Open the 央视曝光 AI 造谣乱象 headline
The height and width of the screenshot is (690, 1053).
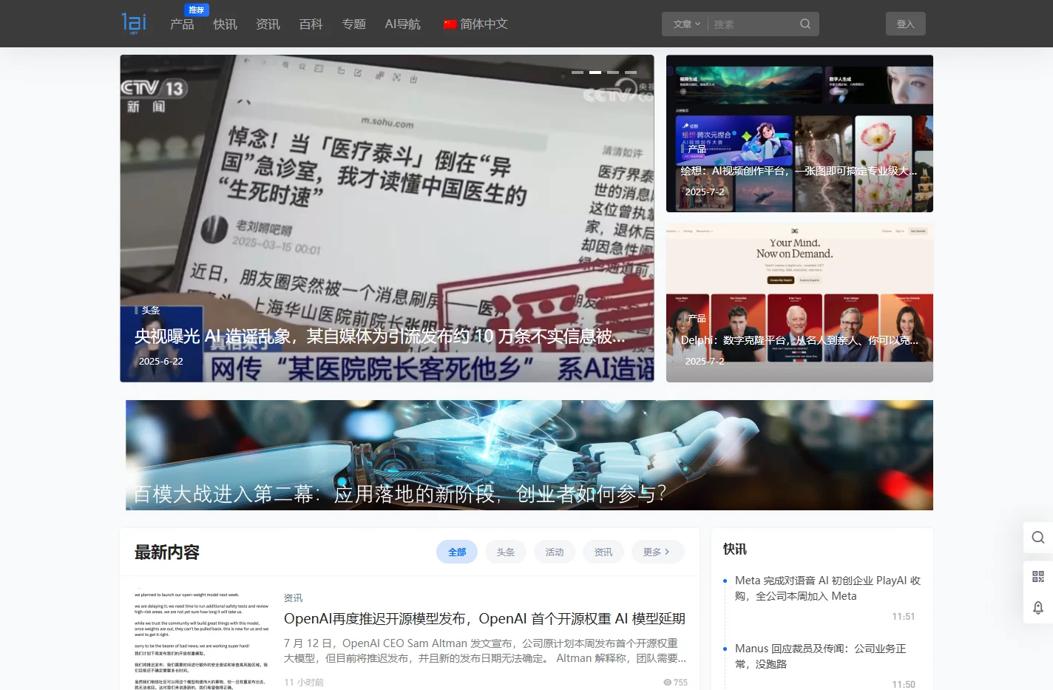click(379, 336)
